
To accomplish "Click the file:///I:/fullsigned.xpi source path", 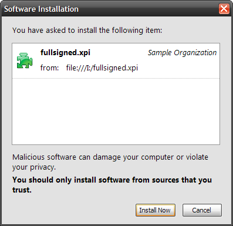I will [102, 68].
